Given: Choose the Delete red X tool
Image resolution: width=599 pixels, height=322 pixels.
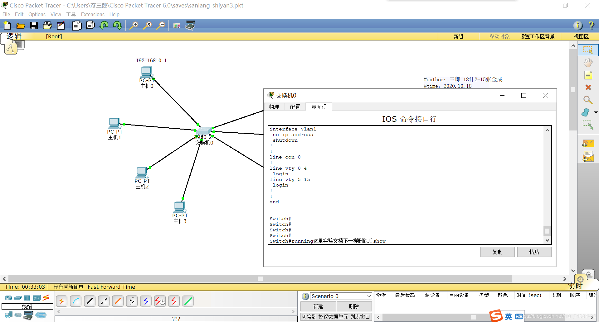Looking at the screenshot, I should click(588, 88).
